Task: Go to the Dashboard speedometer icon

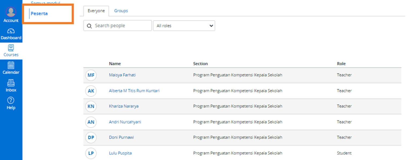Action: (x=11, y=31)
